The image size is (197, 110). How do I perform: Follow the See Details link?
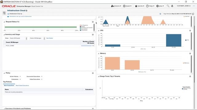tap(50, 38)
